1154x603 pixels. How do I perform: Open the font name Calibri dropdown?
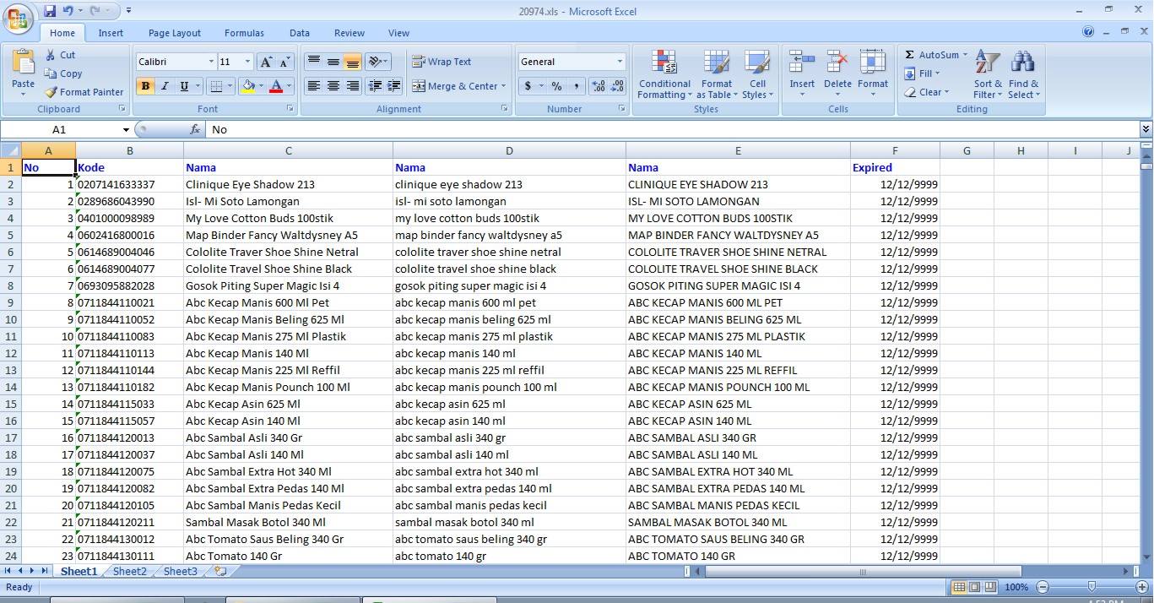pos(210,62)
